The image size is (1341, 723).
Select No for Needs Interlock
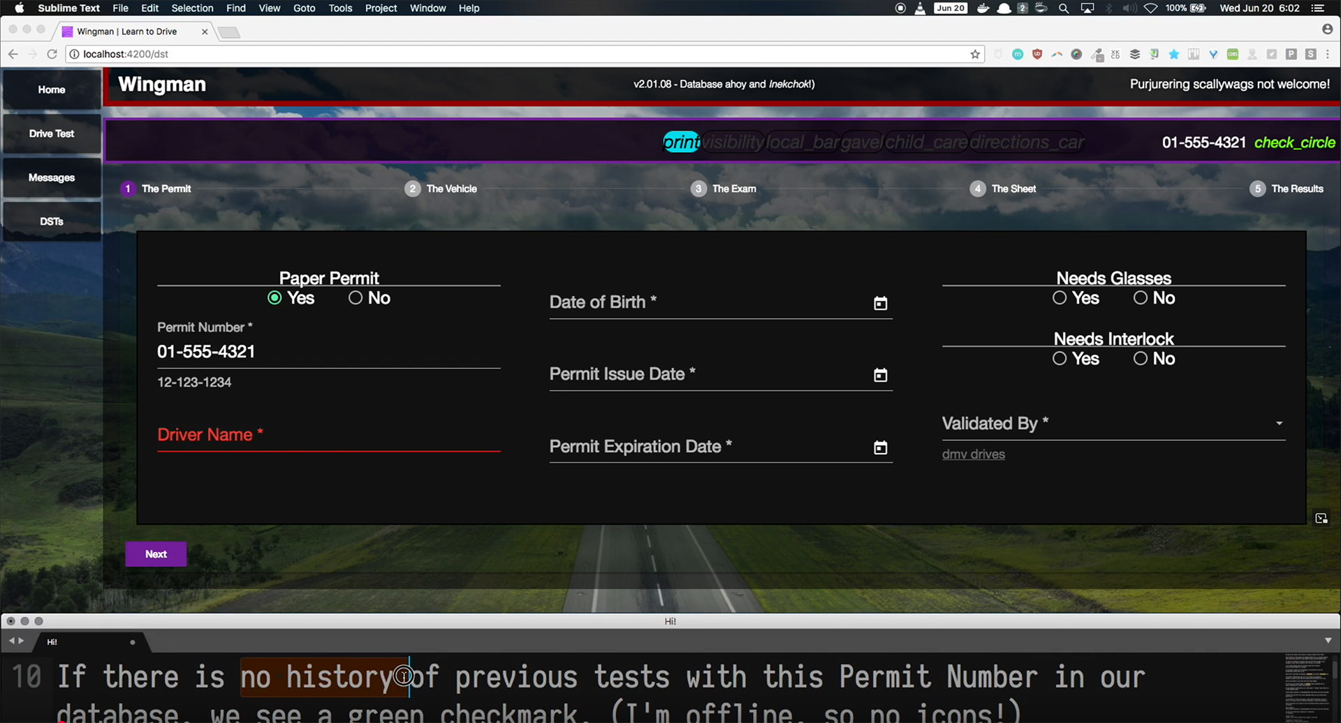(1141, 359)
